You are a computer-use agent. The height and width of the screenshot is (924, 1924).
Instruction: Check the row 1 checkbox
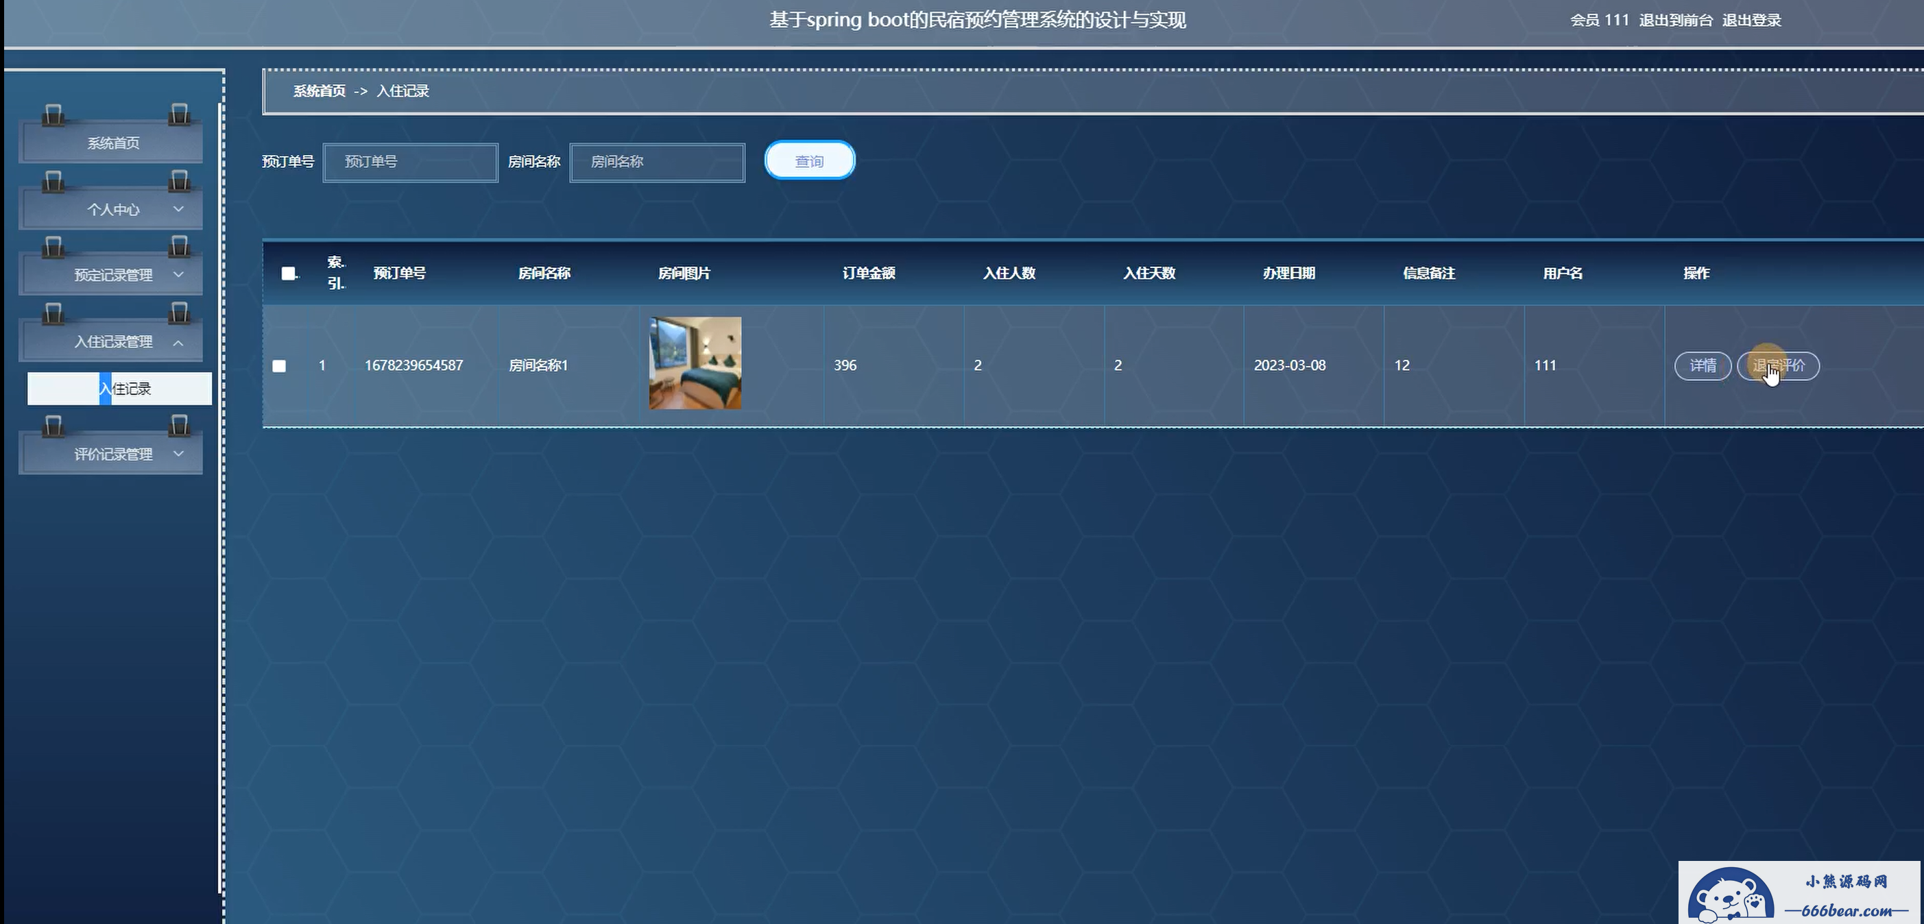279,366
